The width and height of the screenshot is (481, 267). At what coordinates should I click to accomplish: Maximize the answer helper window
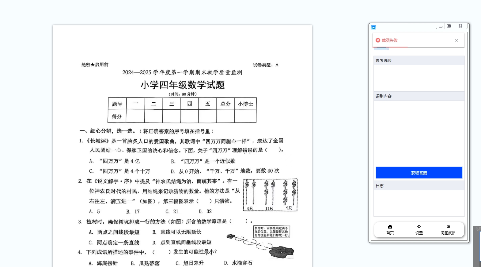449,26
